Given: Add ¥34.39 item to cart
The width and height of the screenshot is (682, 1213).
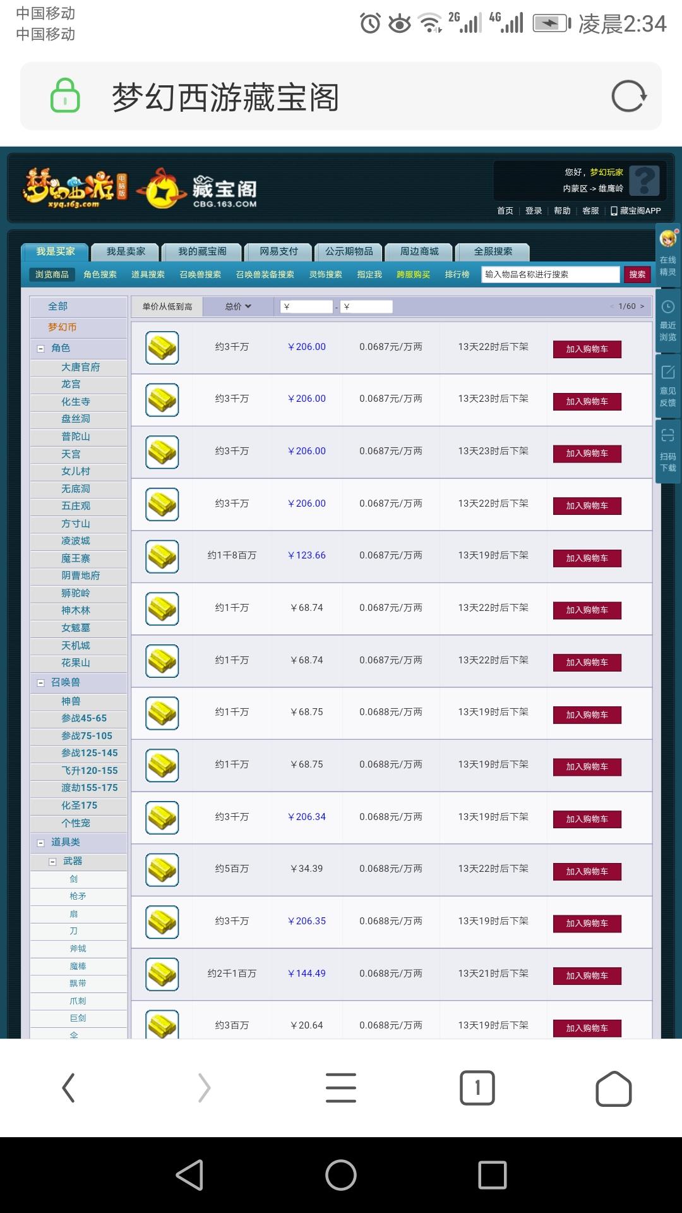Looking at the screenshot, I should tap(587, 872).
